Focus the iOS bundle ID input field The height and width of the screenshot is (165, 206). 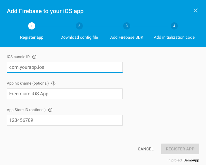pyautogui.click(x=64, y=67)
